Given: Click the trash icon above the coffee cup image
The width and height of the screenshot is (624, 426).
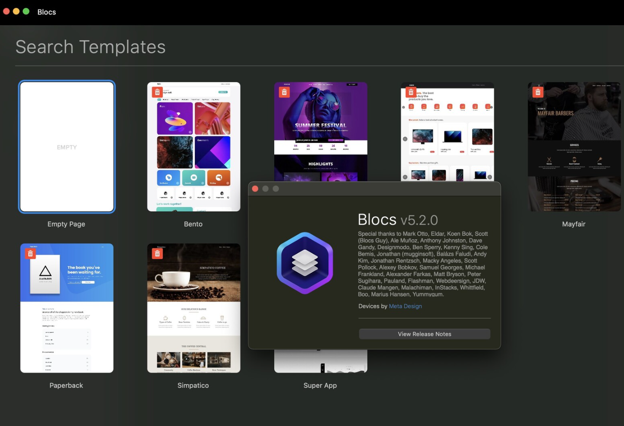Looking at the screenshot, I should coord(157,253).
